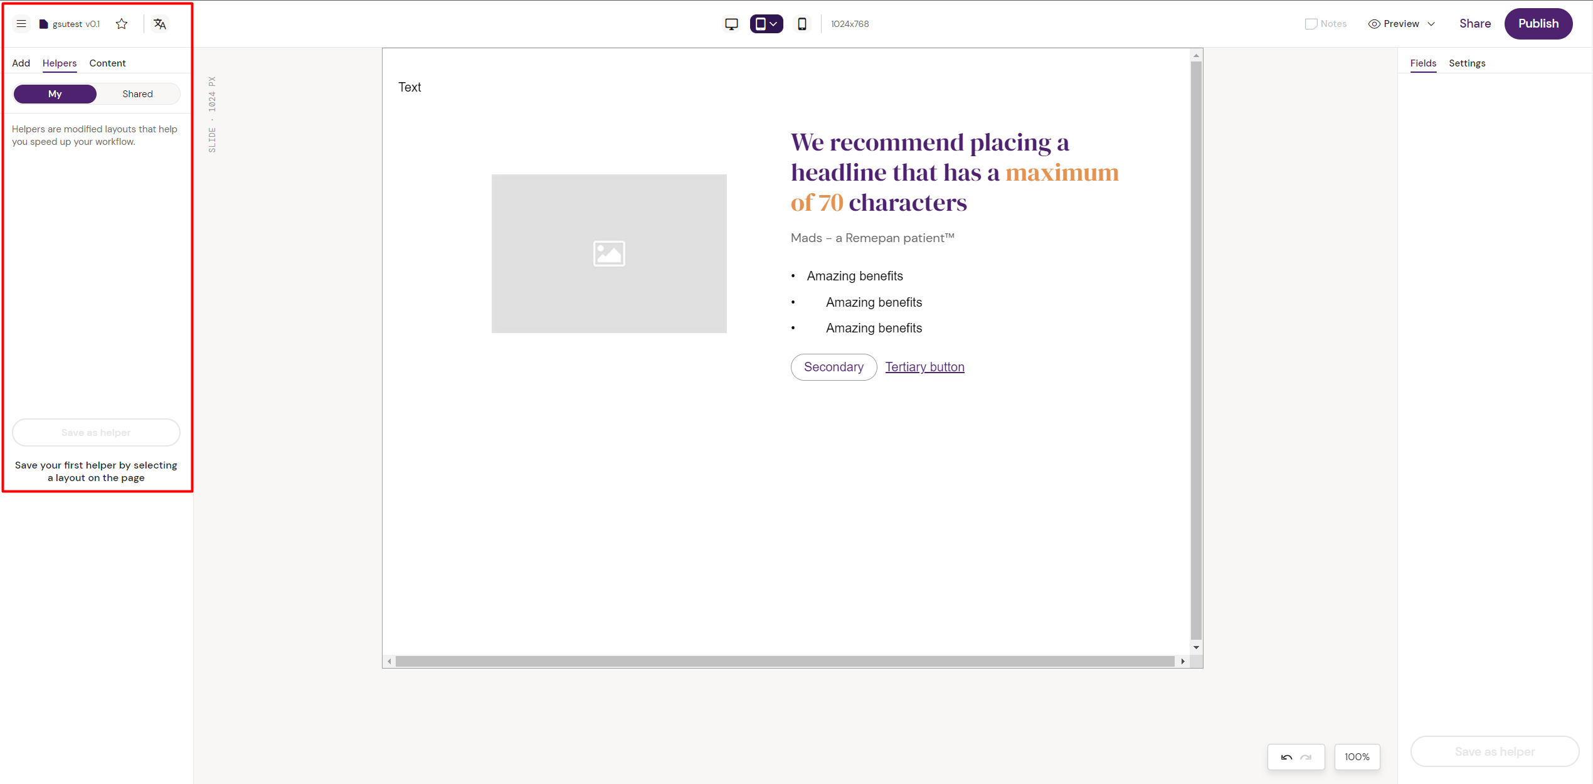The image size is (1593, 784).
Task: Select the Shared helpers toggle
Action: pyautogui.click(x=137, y=94)
